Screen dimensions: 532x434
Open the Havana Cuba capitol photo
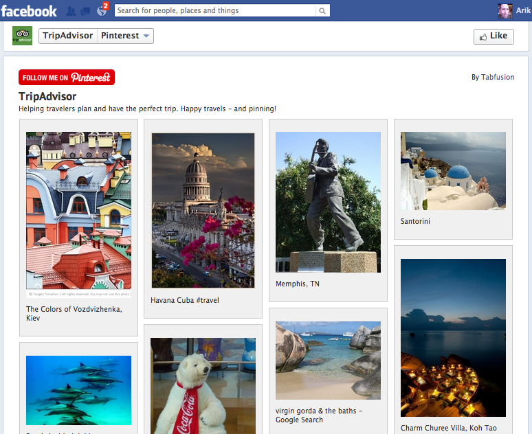coord(203,211)
